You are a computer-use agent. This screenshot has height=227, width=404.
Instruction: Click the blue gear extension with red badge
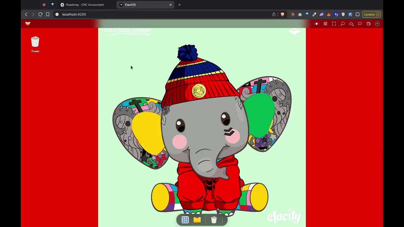point(350,14)
